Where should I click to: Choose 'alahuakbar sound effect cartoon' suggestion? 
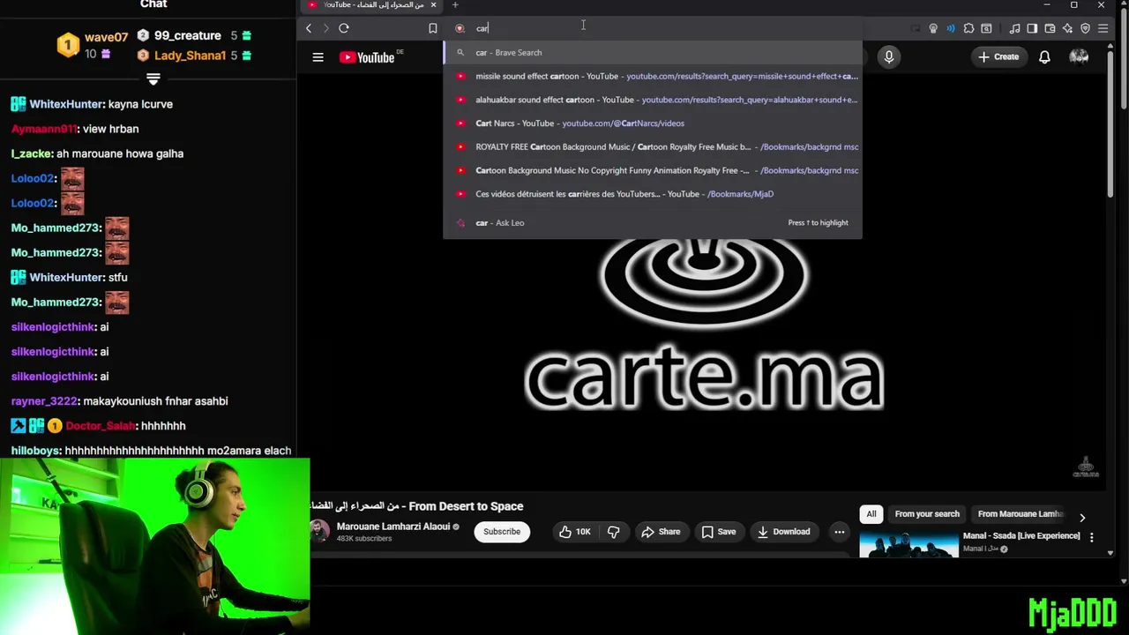click(653, 100)
